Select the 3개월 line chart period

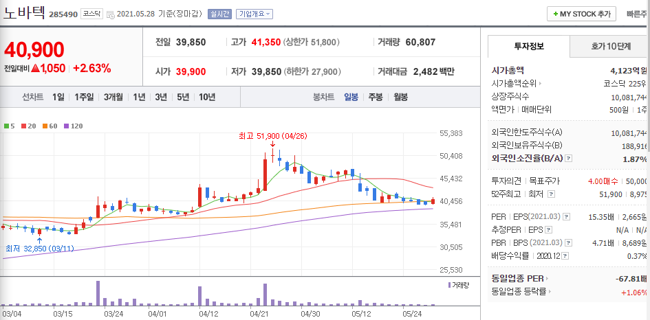[x=113, y=98]
